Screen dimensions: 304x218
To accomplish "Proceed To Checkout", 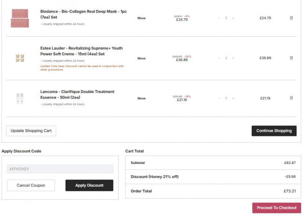I will [276, 208].
